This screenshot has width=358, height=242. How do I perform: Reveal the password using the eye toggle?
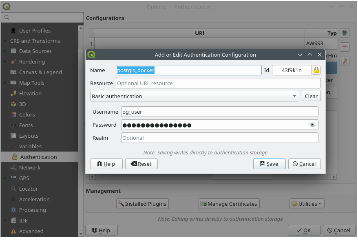(x=312, y=125)
